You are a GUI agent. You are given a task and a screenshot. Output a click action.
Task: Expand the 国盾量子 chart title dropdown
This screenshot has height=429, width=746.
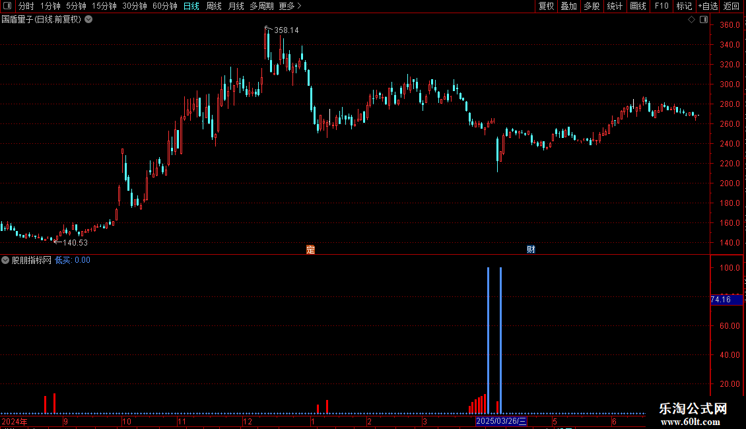click(88, 20)
